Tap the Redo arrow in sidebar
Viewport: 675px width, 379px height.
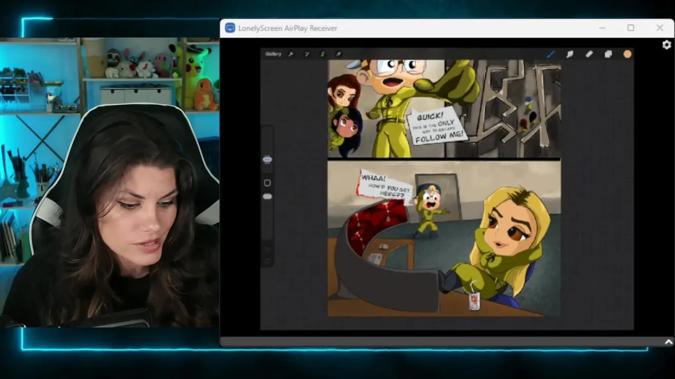pyautogui.click(x=267, y=261)
